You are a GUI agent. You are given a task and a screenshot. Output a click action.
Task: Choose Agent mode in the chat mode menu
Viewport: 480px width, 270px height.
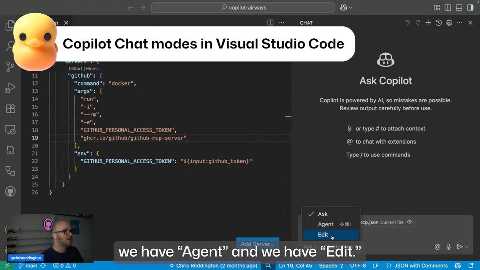tap(331, 224)
